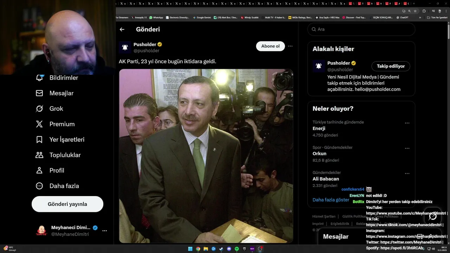Open the Erdoğan ballot photo in the post
Image resolution: width=450 pixels, height=253 pixels.
click(206, 156)
